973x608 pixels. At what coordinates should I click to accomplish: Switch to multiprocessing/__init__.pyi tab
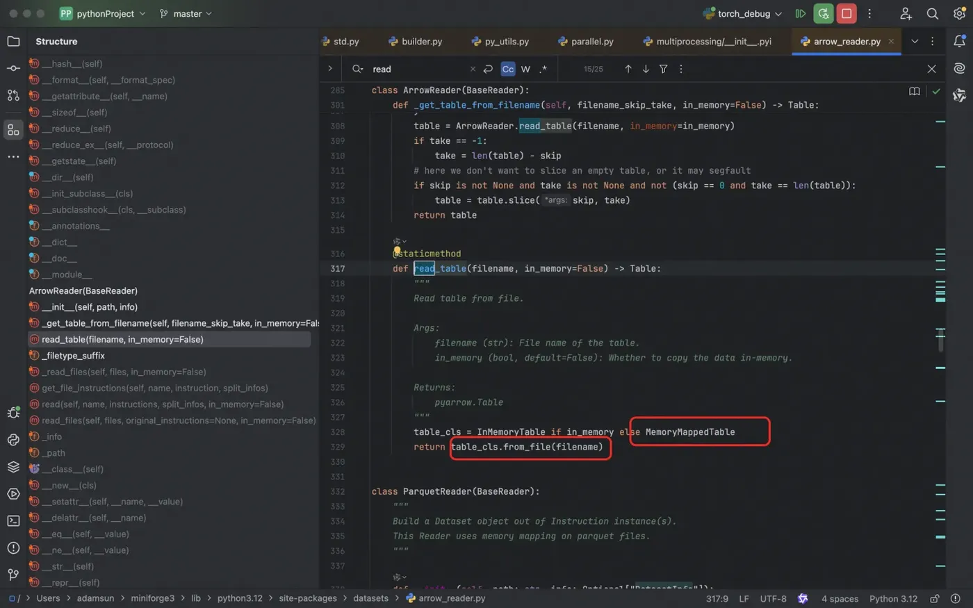coord(707,42)
